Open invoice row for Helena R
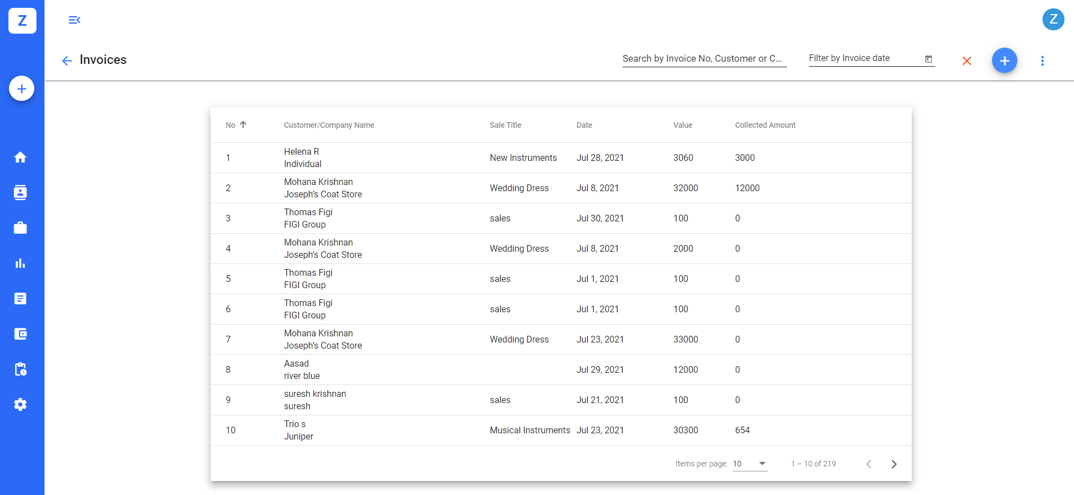 [x=561, y=158]
